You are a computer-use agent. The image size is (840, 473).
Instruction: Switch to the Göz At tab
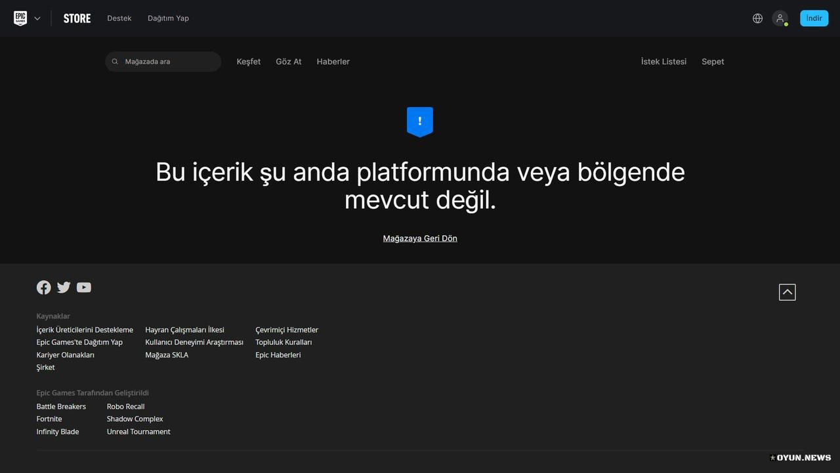pos(289,62)
